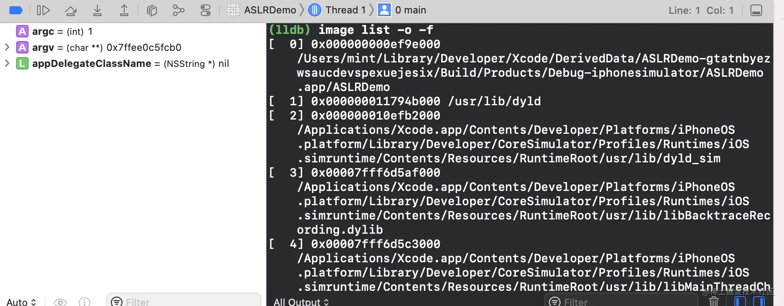Expand the argv variable
This screenshot has width=784, height=306.
click(7, 47)
